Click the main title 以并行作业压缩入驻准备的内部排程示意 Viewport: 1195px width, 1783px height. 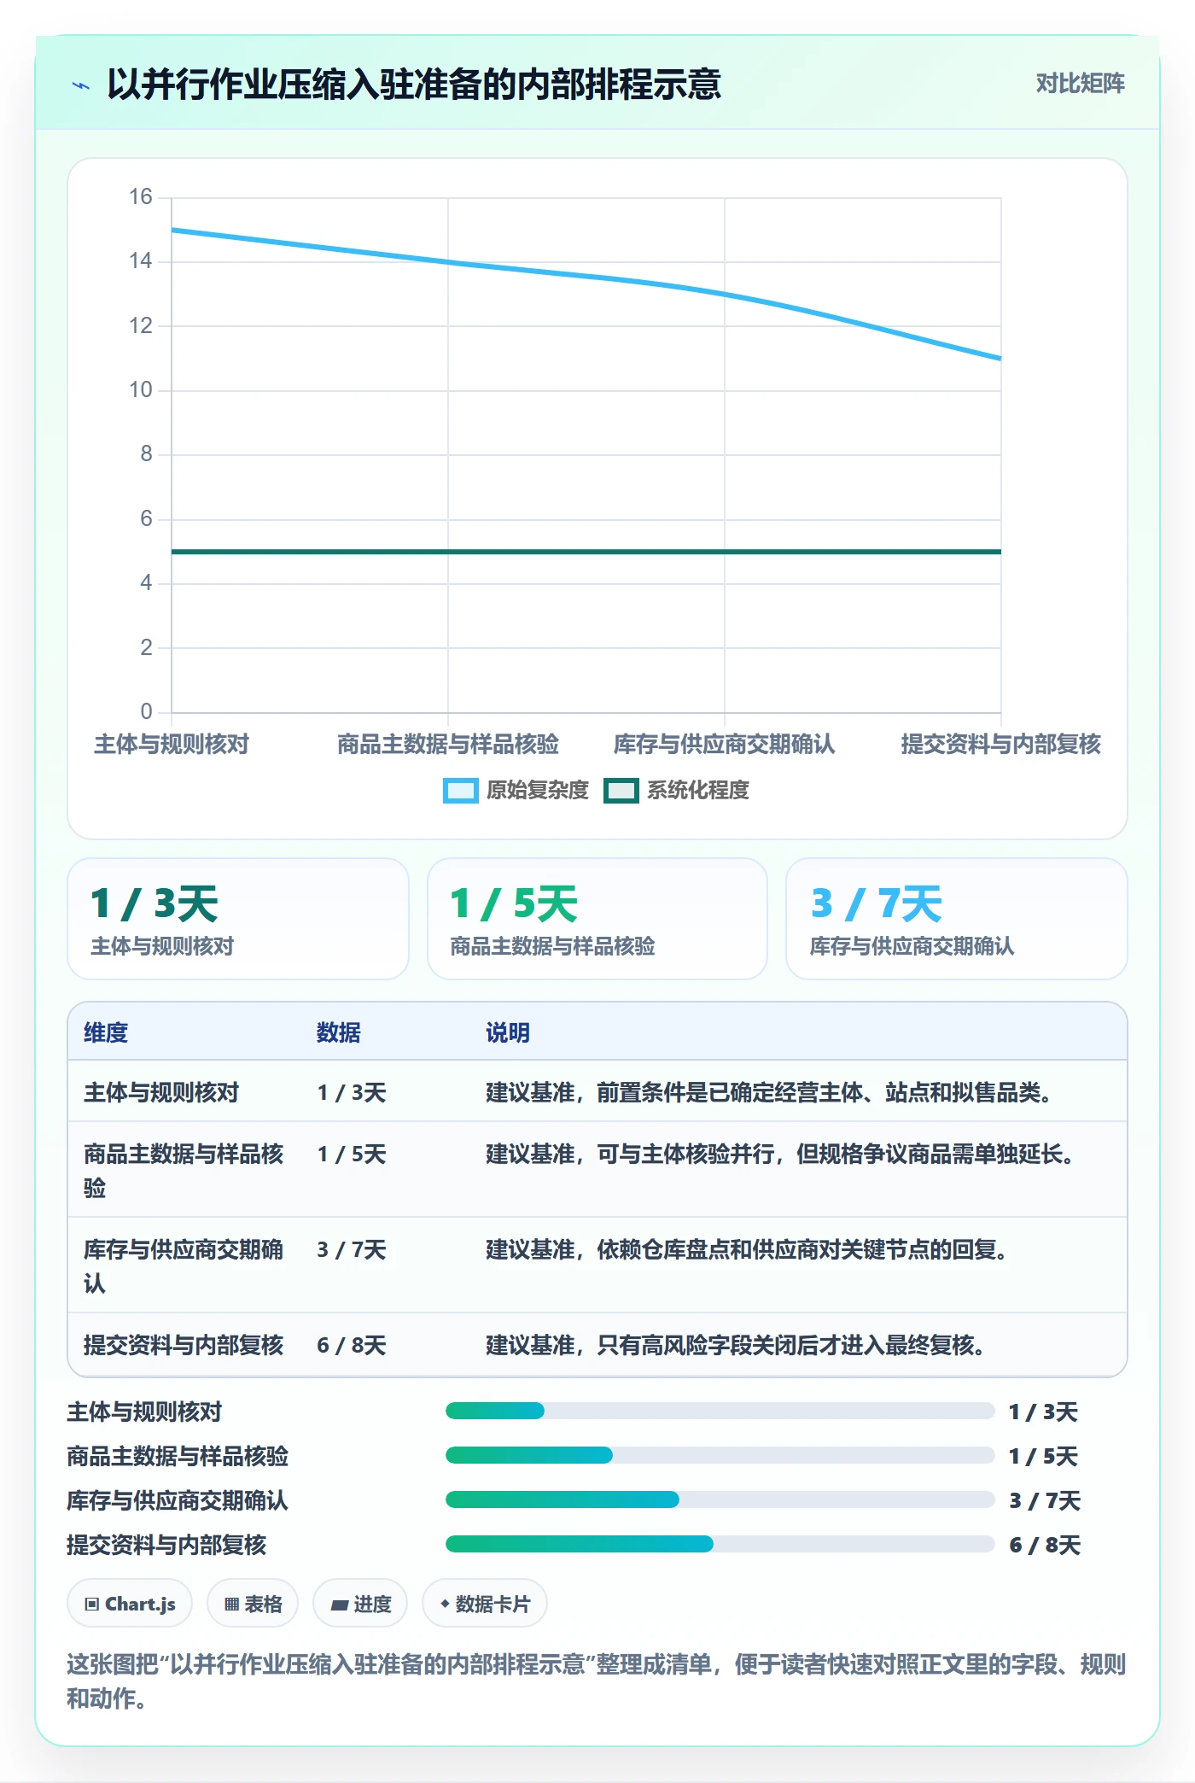(414, 85)
